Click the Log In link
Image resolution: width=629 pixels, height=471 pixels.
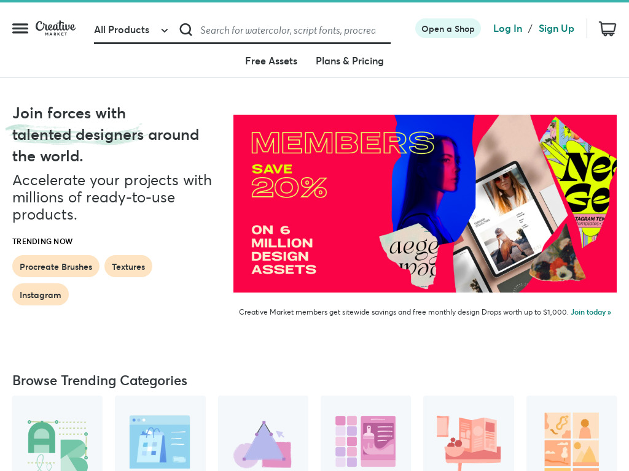pyautogui.click(x=507, y=28)
